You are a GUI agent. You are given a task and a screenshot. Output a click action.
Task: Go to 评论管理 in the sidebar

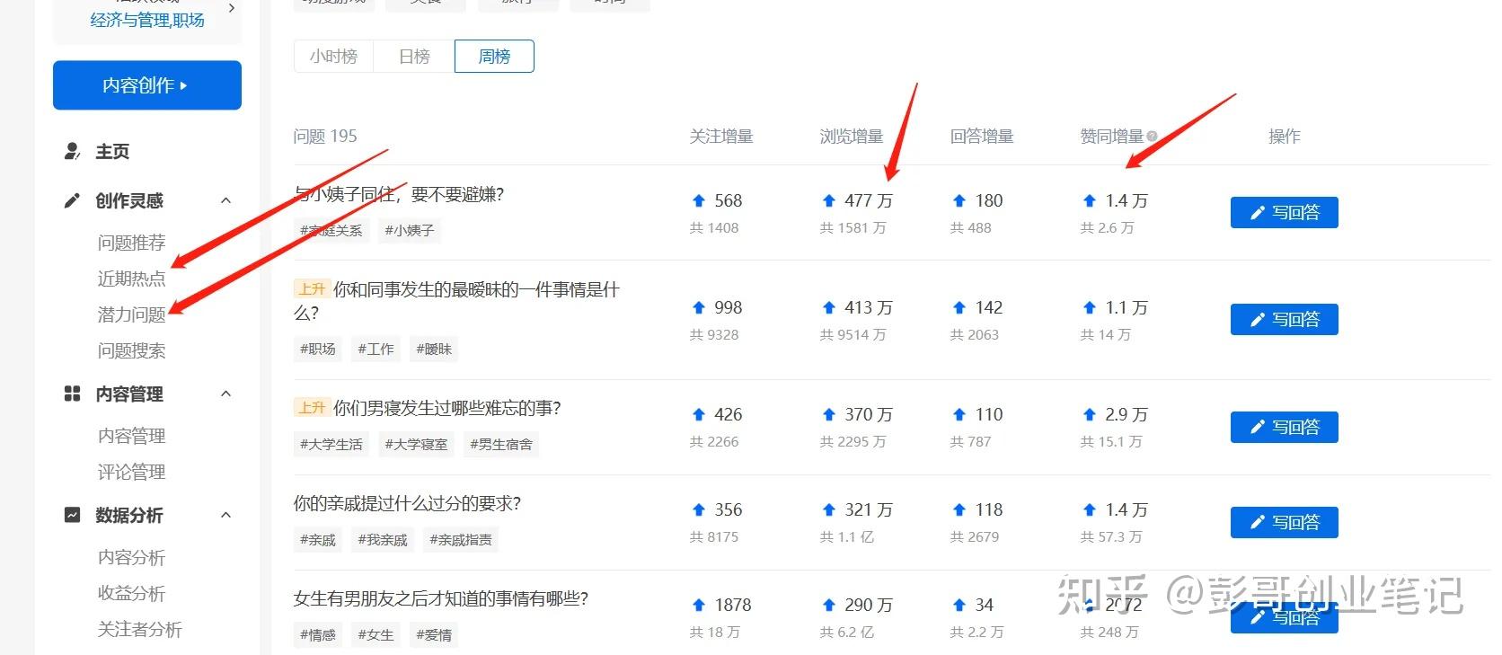coord(131,472)
